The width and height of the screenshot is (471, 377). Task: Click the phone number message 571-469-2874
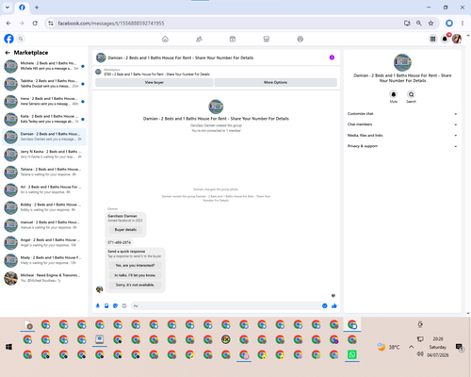tap(120, 242)
